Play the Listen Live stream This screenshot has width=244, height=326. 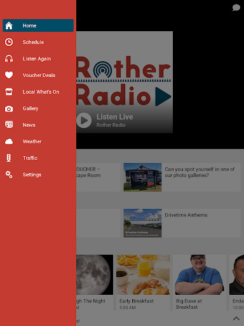coord(84,120)
